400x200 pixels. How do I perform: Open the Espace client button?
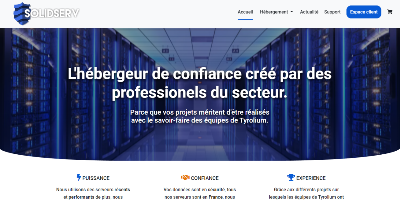point(364,12)
